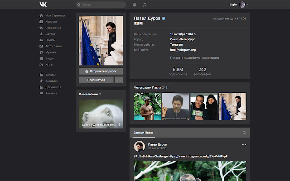Click the Сообщения sidebar icon
The width and height of the screenshot is (290, 181).
42,28
